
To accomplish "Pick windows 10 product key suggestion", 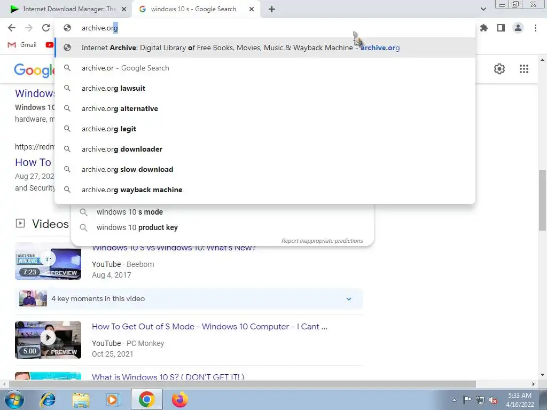I will [222, 227].
